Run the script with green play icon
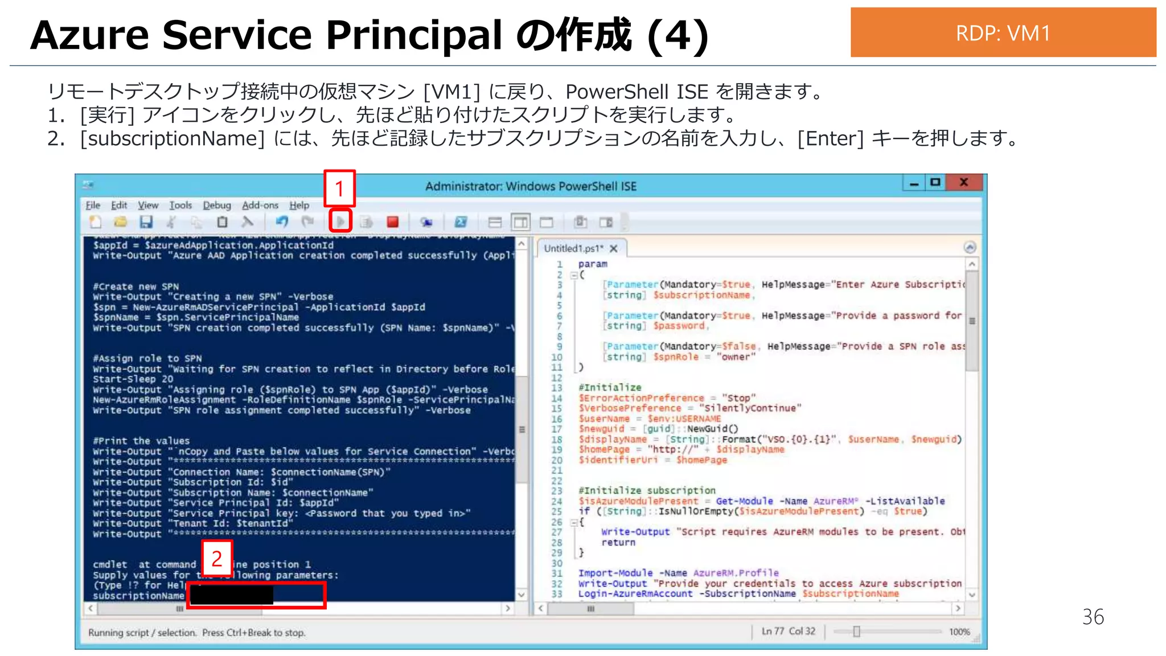 [340, 222]
